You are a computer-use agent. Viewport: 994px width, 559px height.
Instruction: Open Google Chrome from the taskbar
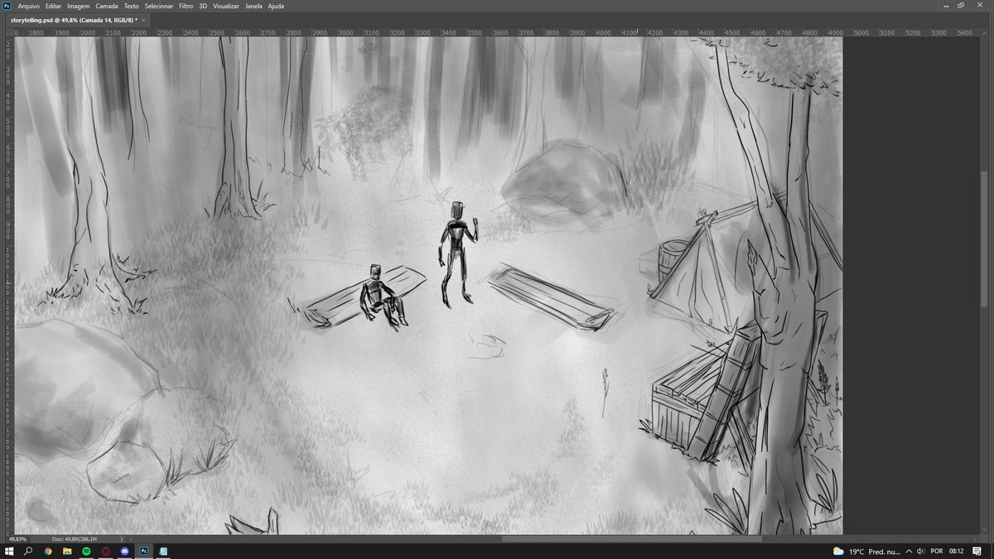coord(48,551)
